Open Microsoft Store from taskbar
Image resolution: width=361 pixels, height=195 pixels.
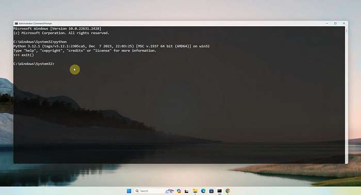point(211,191)
